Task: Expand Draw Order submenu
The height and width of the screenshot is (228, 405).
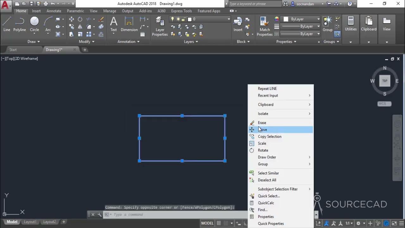Action: pyautogui.click(x=281, y=157)
